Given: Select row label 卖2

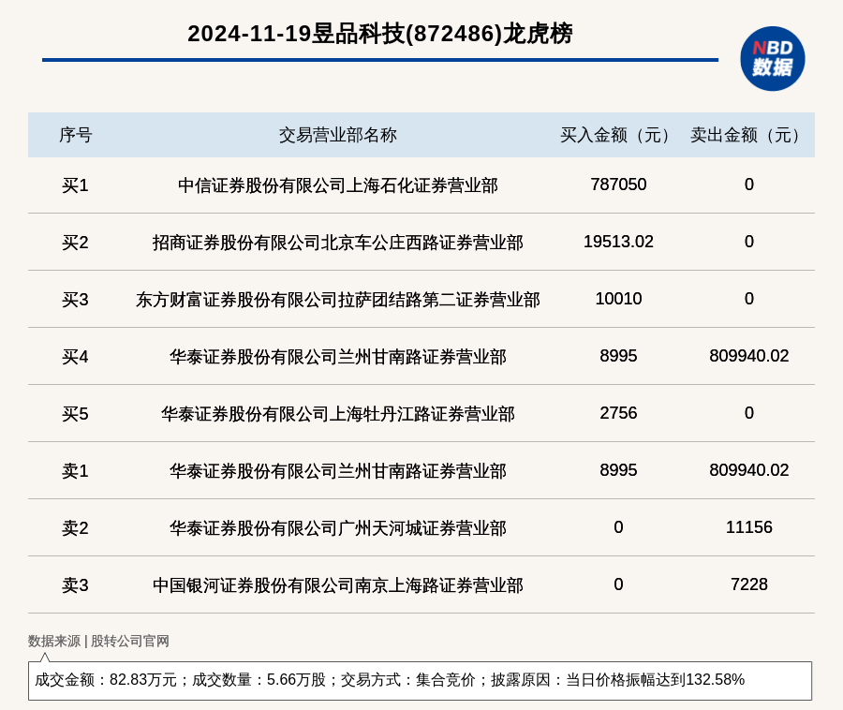Looking at the screenshot, I should pos(75,528).
